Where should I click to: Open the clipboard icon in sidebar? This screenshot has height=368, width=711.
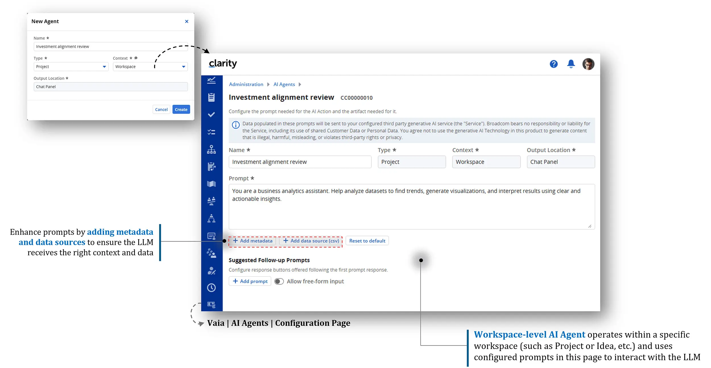pos(211,97)
